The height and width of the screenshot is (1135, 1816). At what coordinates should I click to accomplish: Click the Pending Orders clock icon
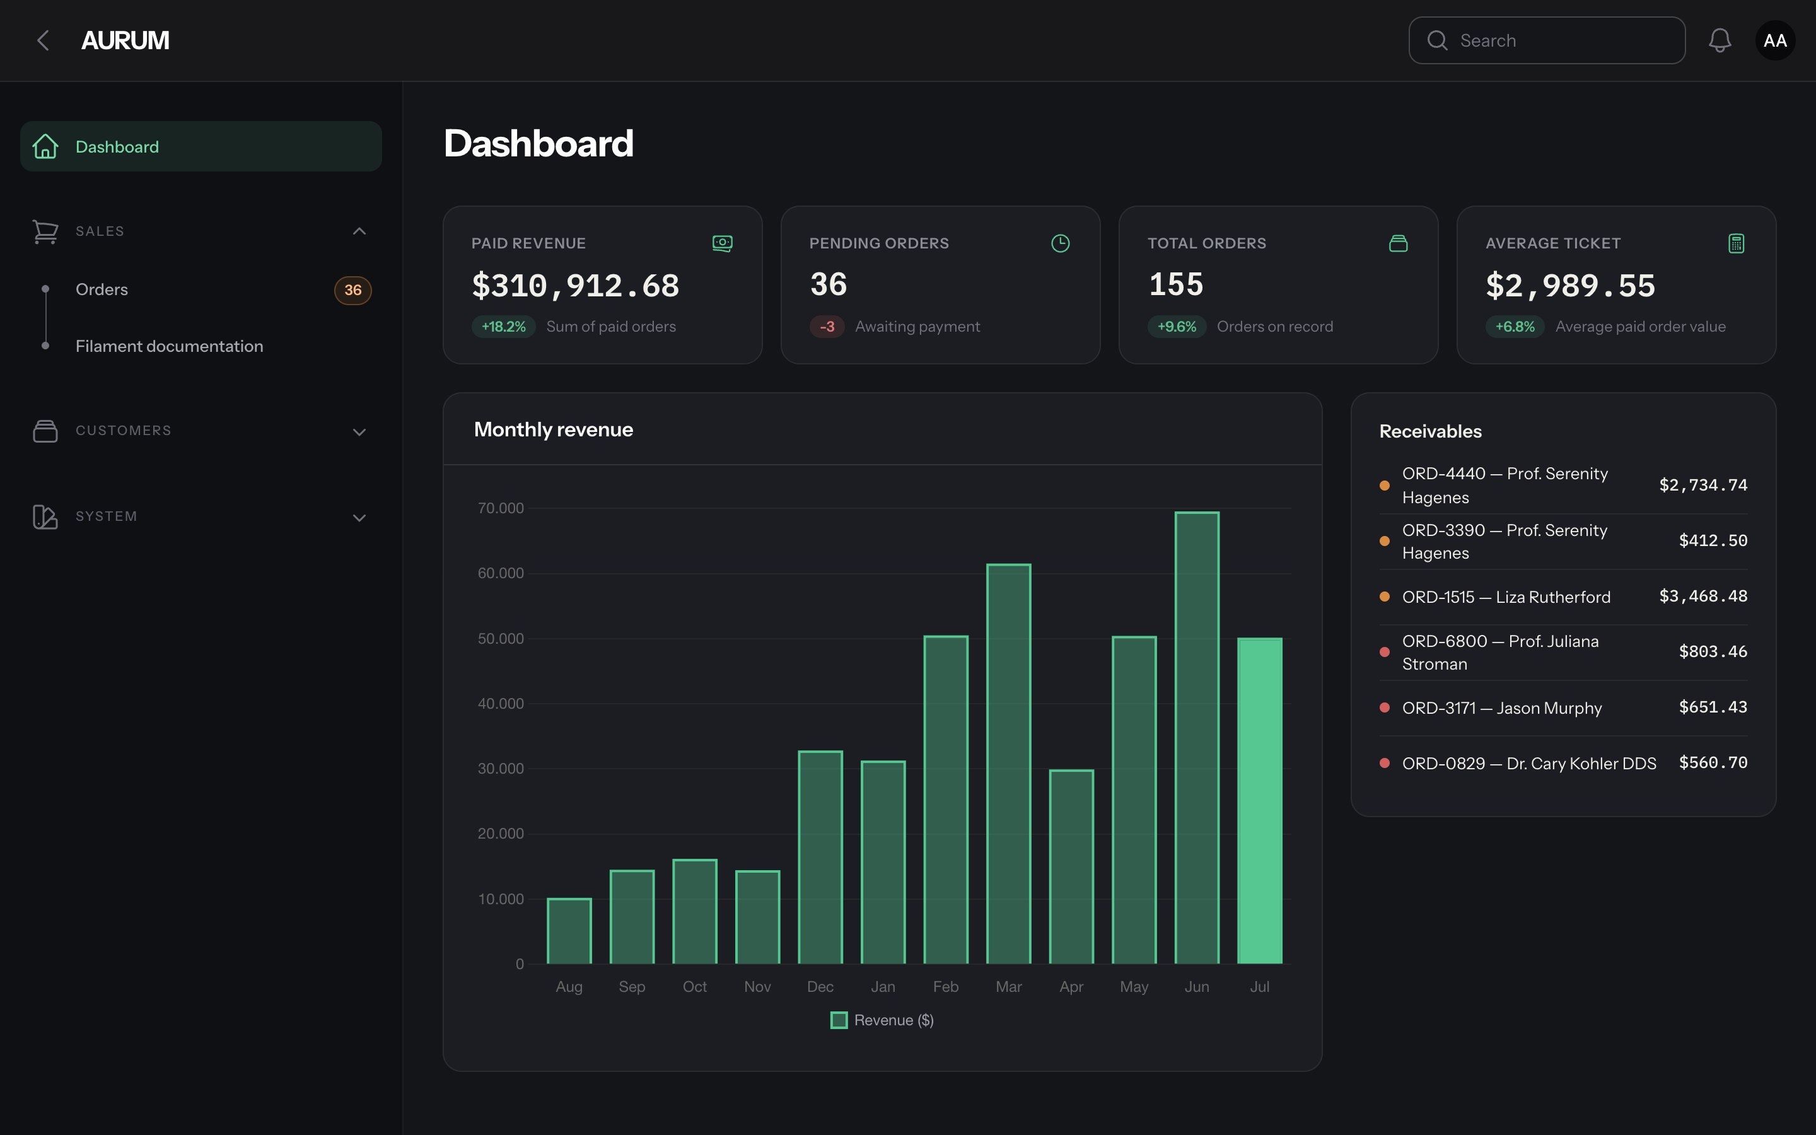[1061, 243]
